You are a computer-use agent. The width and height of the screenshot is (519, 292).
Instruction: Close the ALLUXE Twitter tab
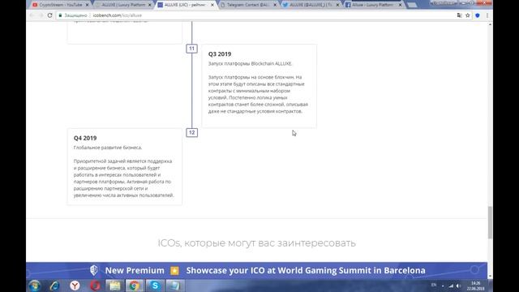[337, 5]
